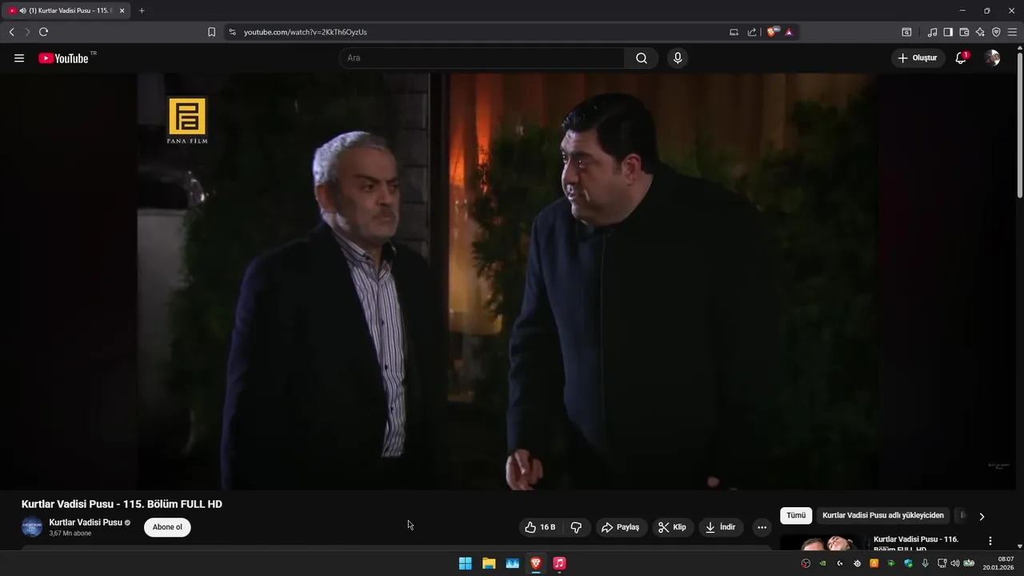Close the Kurtlar Vadisi Pusu tab
This screenshot has height=576, width=1024.
point(122,10)
